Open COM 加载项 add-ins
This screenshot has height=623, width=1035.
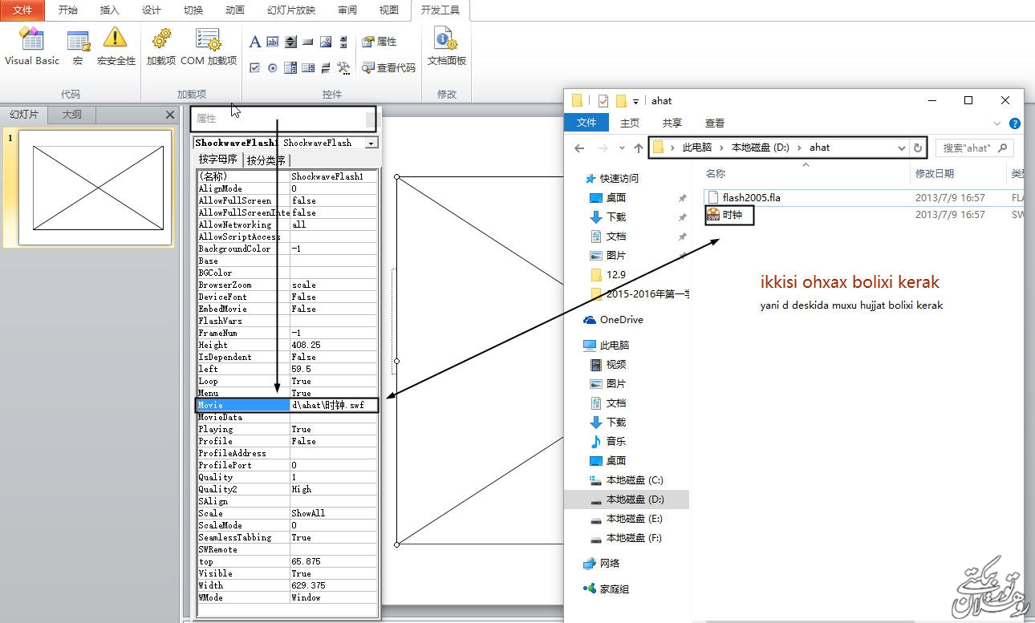coord(209,47)
